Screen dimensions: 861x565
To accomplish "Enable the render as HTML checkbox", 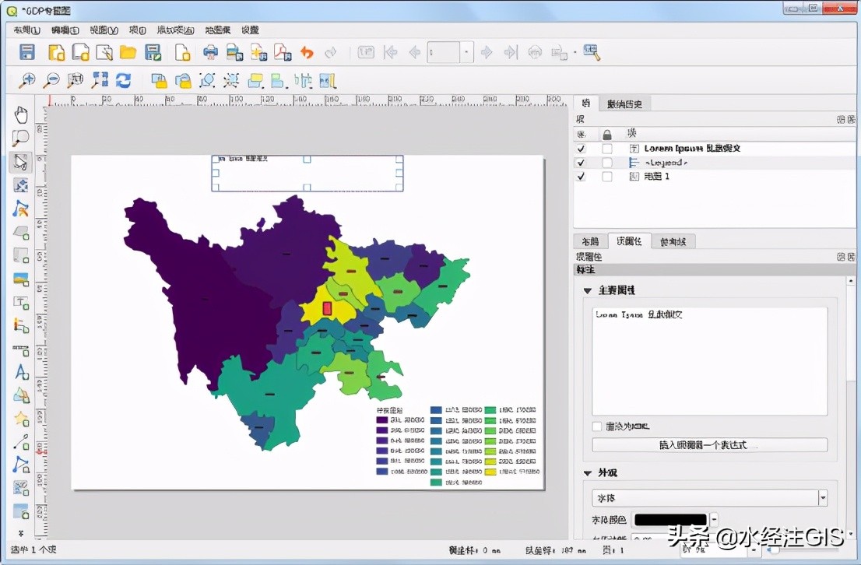I will click(x=597, y=426).
